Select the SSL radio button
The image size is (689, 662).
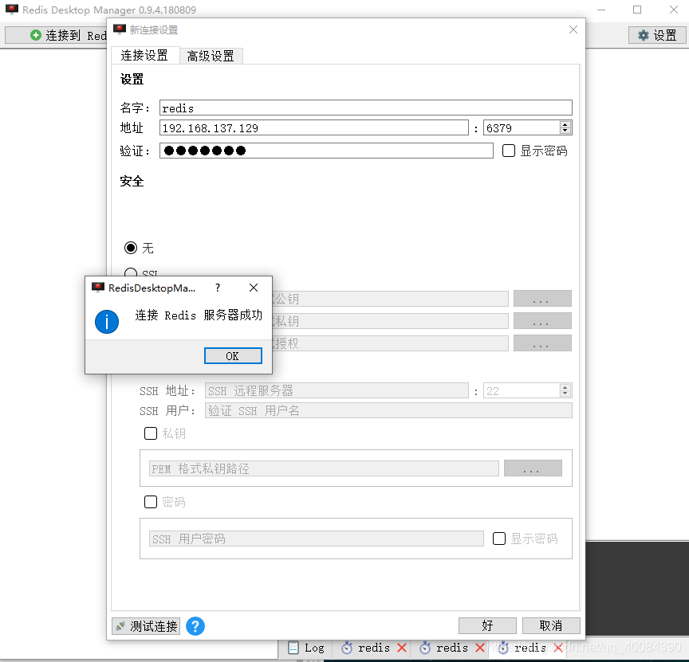(130, 273)
